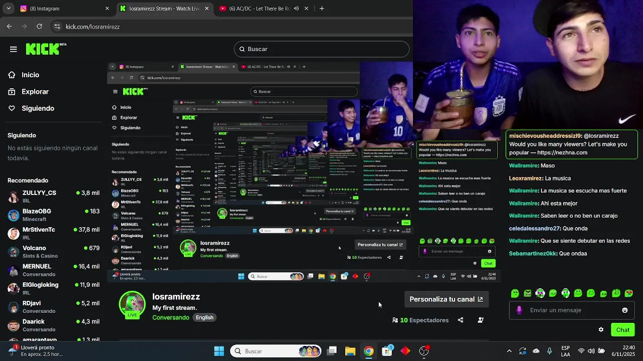Click the English language tag

[204, 317]
